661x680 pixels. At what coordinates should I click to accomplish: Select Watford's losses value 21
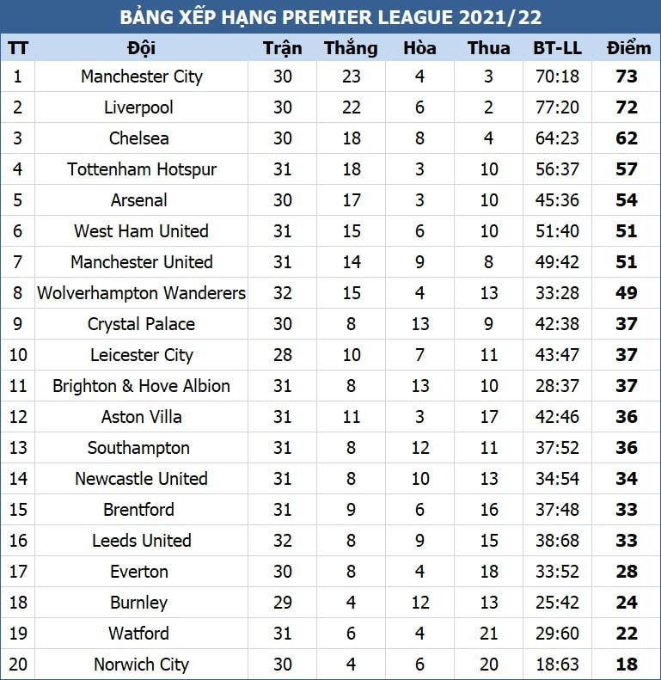click(488, 634)
